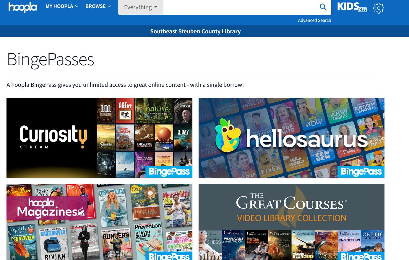Expand the BROWSE menu
Image resolution: width=409 pixels, height=260 pixels.
[98, 6]
